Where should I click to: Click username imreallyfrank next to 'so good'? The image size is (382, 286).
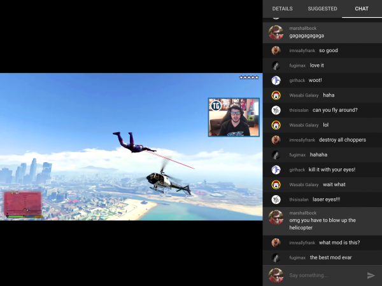[x=302, y=51]
